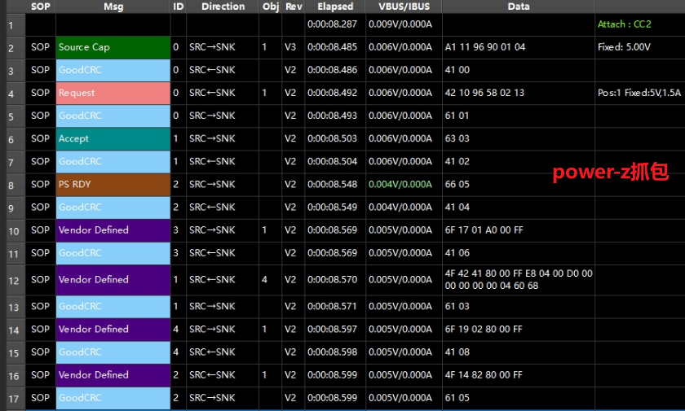Viewport: 685px width, 411px height.
Task: Select elapsed time 0:00:08.548
Action: pyautogui.click(x=332, y=185)
